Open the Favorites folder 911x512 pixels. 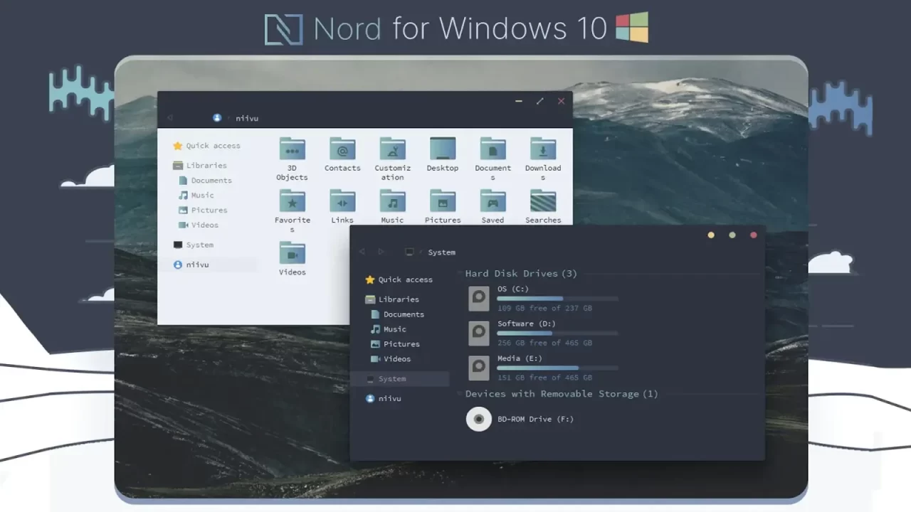point(292,211)
